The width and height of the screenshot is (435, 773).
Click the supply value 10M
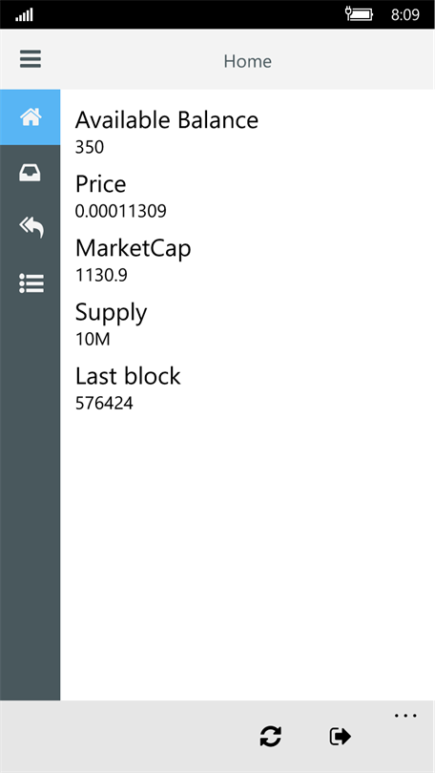point(93,340)
